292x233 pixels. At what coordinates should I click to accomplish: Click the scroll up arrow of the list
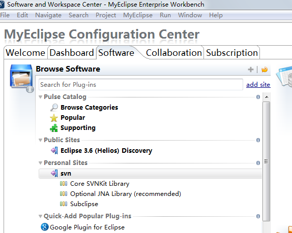click(267, 97)
